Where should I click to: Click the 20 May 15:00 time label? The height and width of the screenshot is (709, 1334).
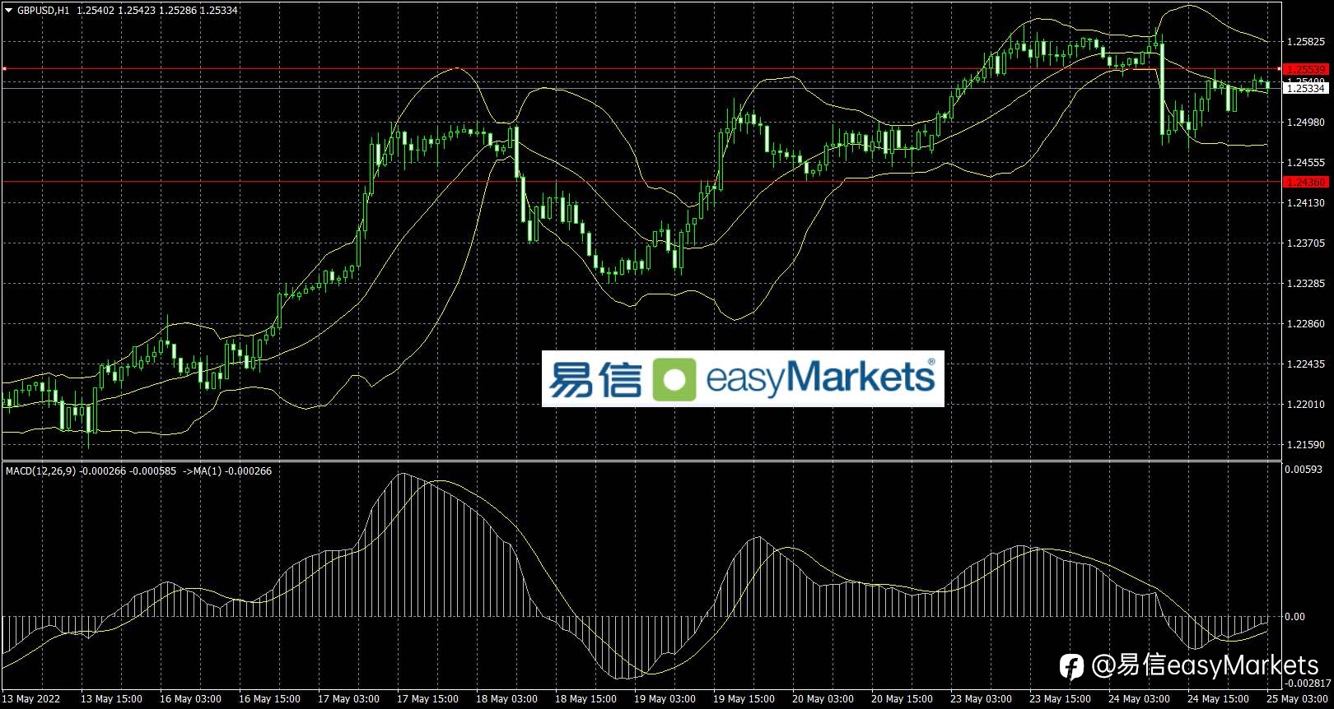coord(902,699)
